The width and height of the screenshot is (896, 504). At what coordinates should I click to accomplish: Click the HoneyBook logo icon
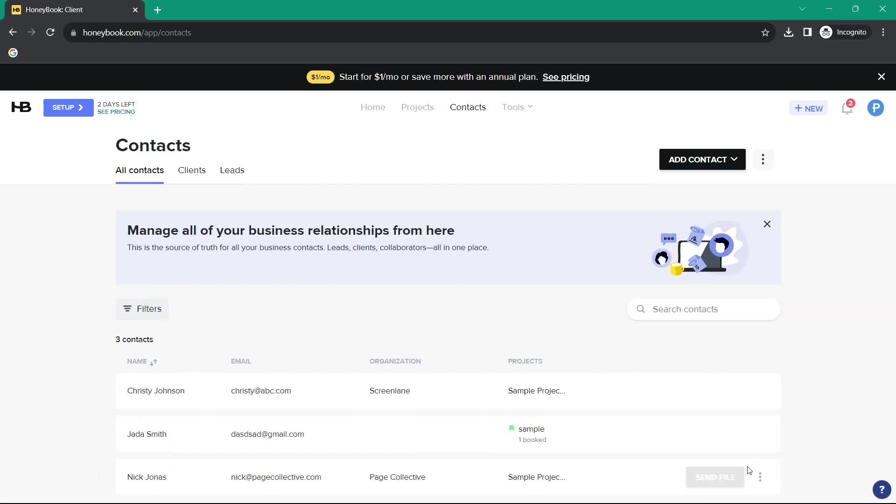[21, 107]
